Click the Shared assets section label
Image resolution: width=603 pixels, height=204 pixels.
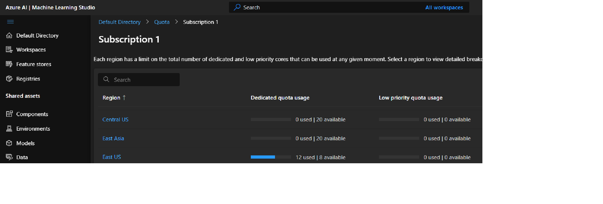[23, 96]
